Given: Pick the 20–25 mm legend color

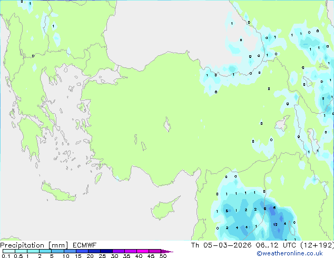Looking at the screenshot, I should [94, 251].
